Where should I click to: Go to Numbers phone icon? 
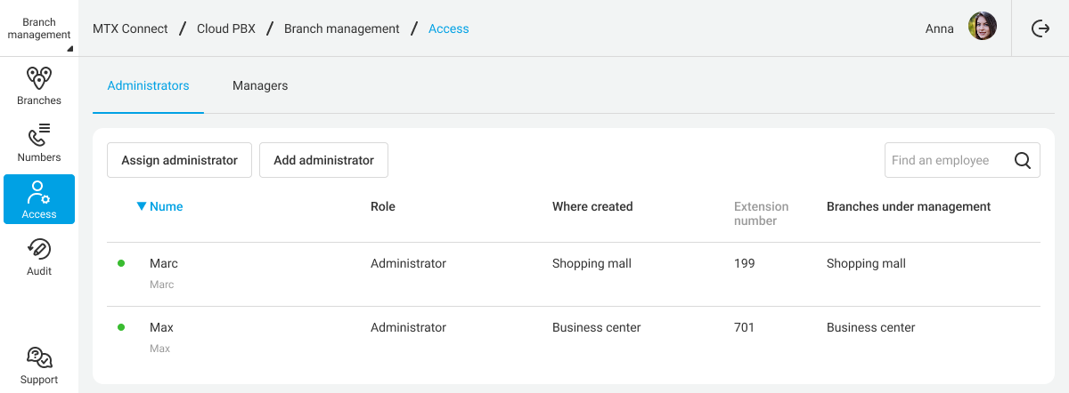[x=39, y=135]
